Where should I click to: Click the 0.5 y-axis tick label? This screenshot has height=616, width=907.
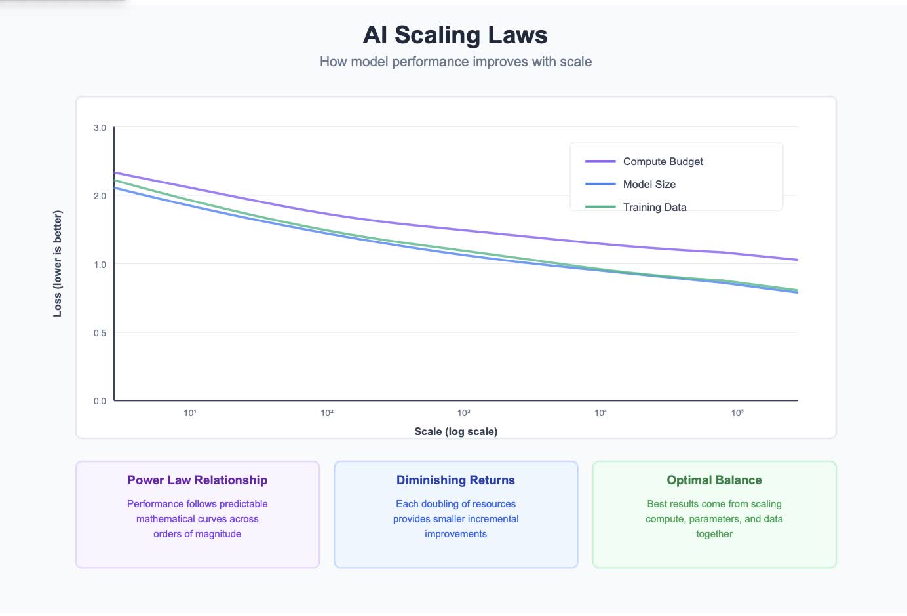[100, 333]
